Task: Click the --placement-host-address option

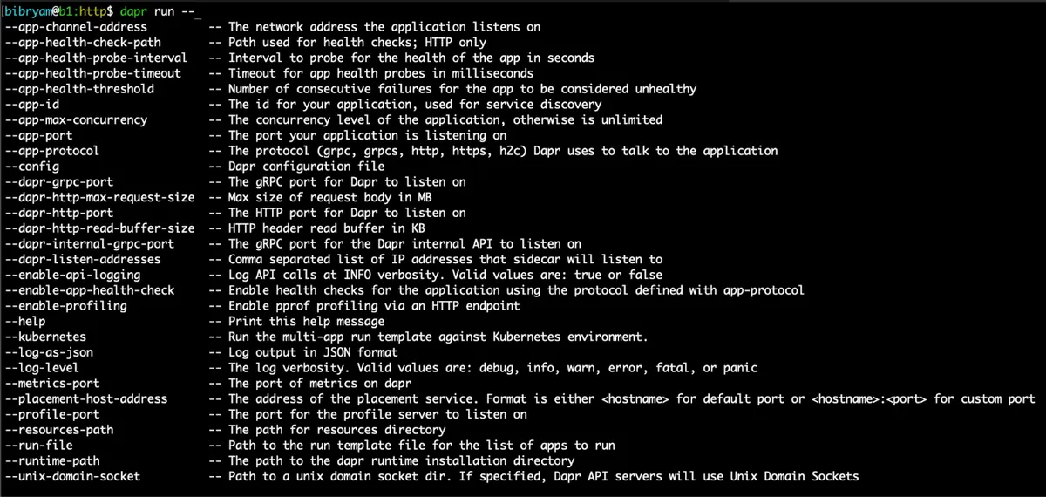Action: coord(86,398)
